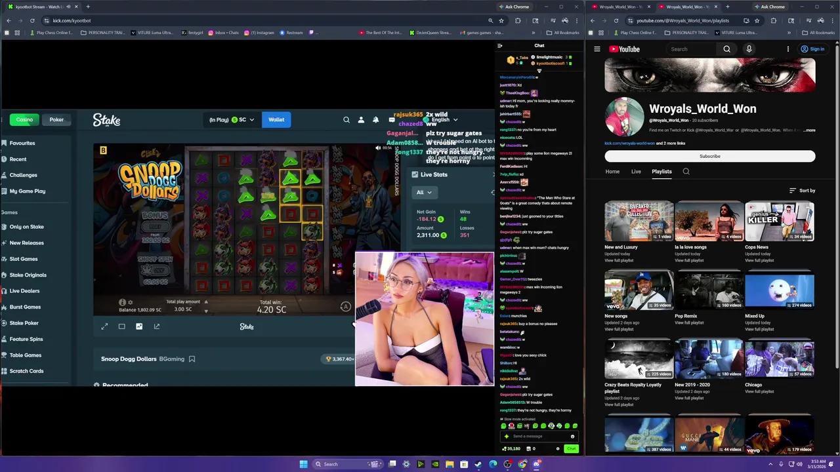Click the Kick chat message field

click(538, 437)
